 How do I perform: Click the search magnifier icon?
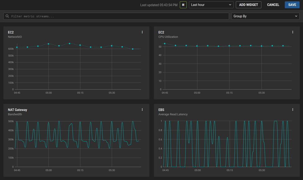7,16
